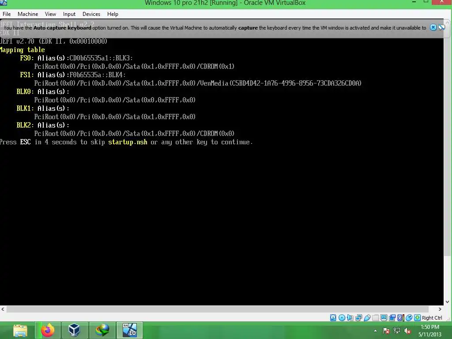Click the CPU virtualization status icon

[x=400, y=318]
